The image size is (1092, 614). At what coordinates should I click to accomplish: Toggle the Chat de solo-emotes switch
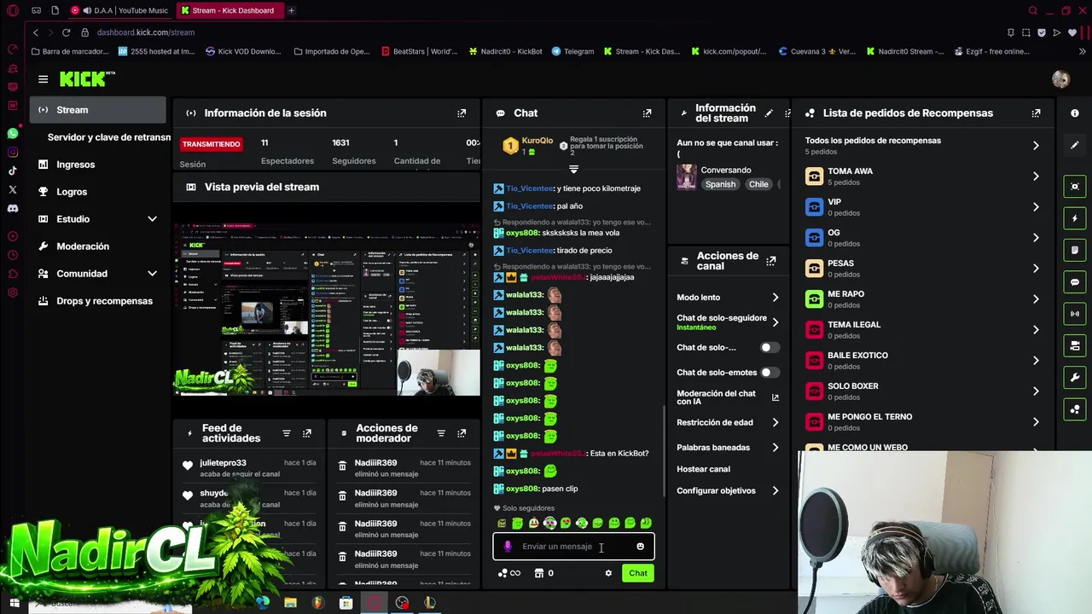click(770, 372)
